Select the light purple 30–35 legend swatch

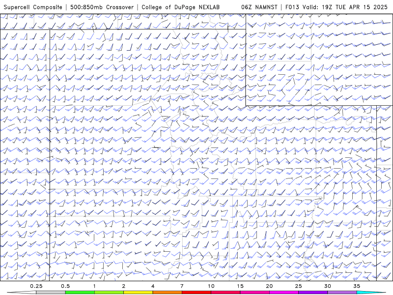click(342, 293)
